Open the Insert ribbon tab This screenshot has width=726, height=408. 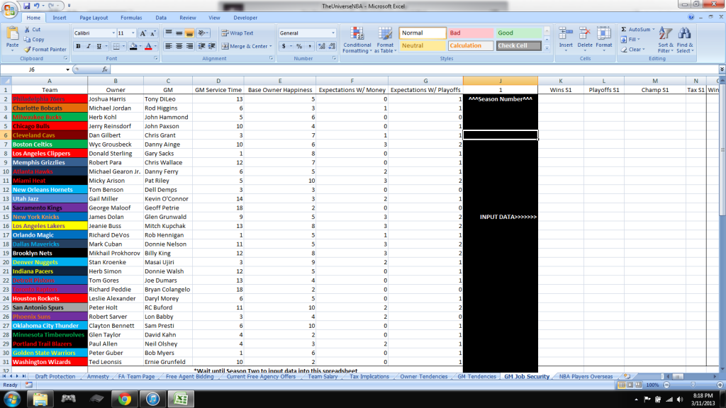click(60, 18)
